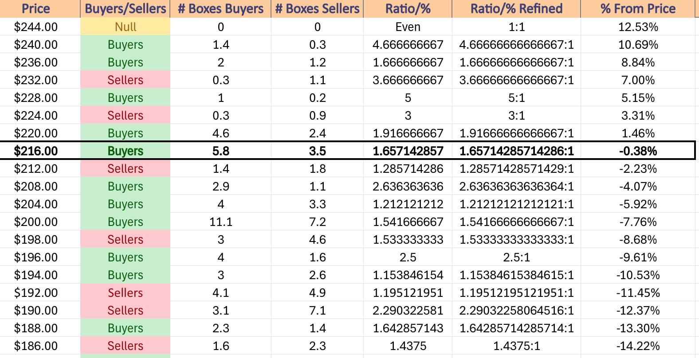This screenshot has height=358, width=699.
Task: Select the 7.2 sellers boxes cell
Action: [317, 222]
